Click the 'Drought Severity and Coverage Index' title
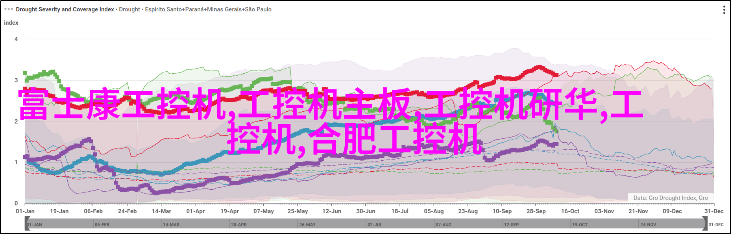The width and height of the screenshot is (732, 234). (x=65, y=9)
